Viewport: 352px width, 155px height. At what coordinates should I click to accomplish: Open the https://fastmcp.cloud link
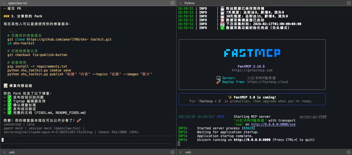[x=268, y=82]
